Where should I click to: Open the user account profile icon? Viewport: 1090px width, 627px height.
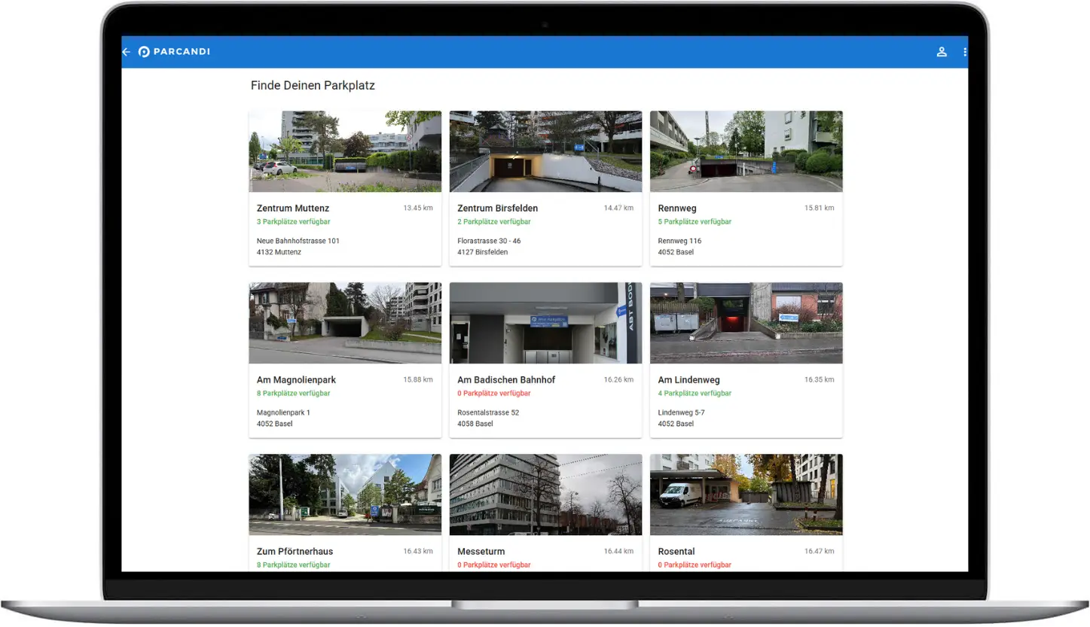941,52
